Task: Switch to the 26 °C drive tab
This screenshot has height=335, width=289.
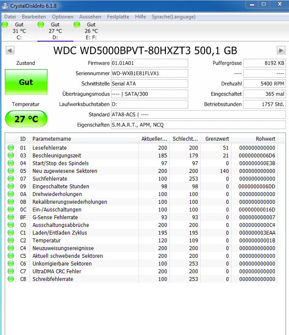Action: (x=91, y=31)
